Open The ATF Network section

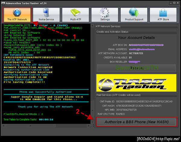click(17, 15)
